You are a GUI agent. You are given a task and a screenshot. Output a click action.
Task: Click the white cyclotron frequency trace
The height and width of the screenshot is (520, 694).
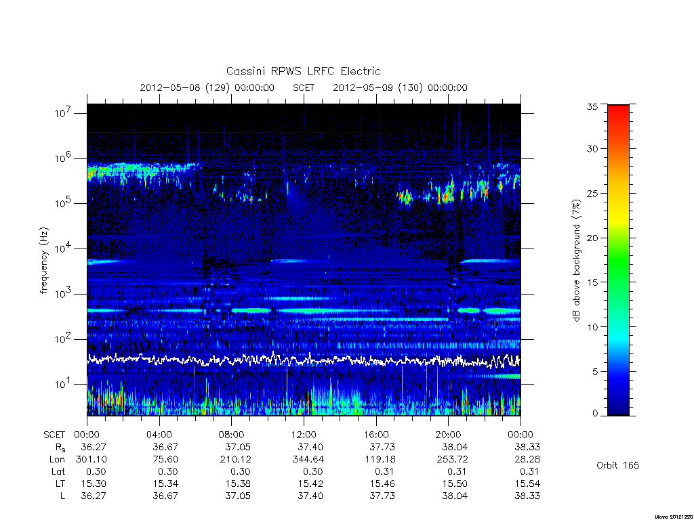304,360
